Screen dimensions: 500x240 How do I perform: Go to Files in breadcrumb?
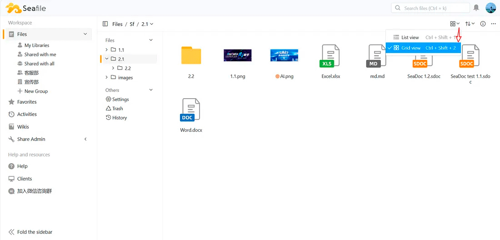(x=117, y=24)
